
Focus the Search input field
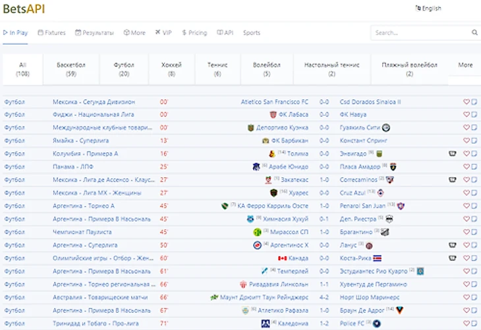(420, 32)
